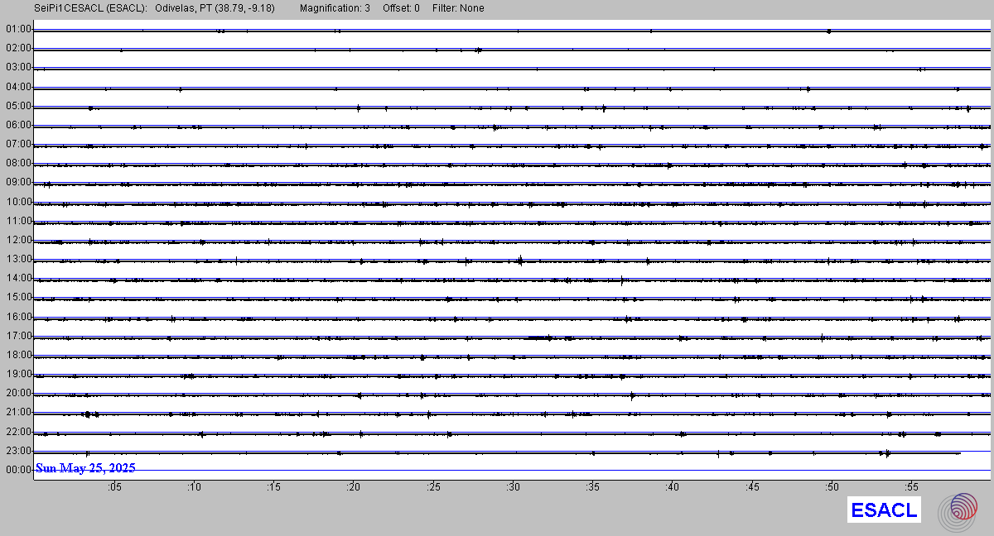The image size is (994, 536).
Task: Click the 23:00 hour label
Action: click(18, 451)
